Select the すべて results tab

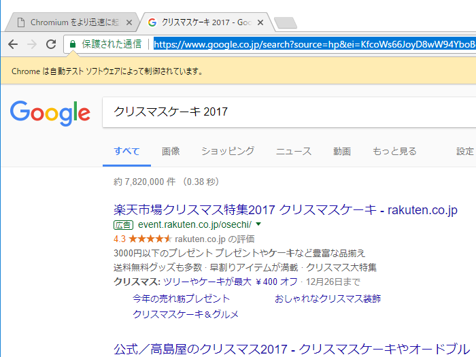point(126,151)
